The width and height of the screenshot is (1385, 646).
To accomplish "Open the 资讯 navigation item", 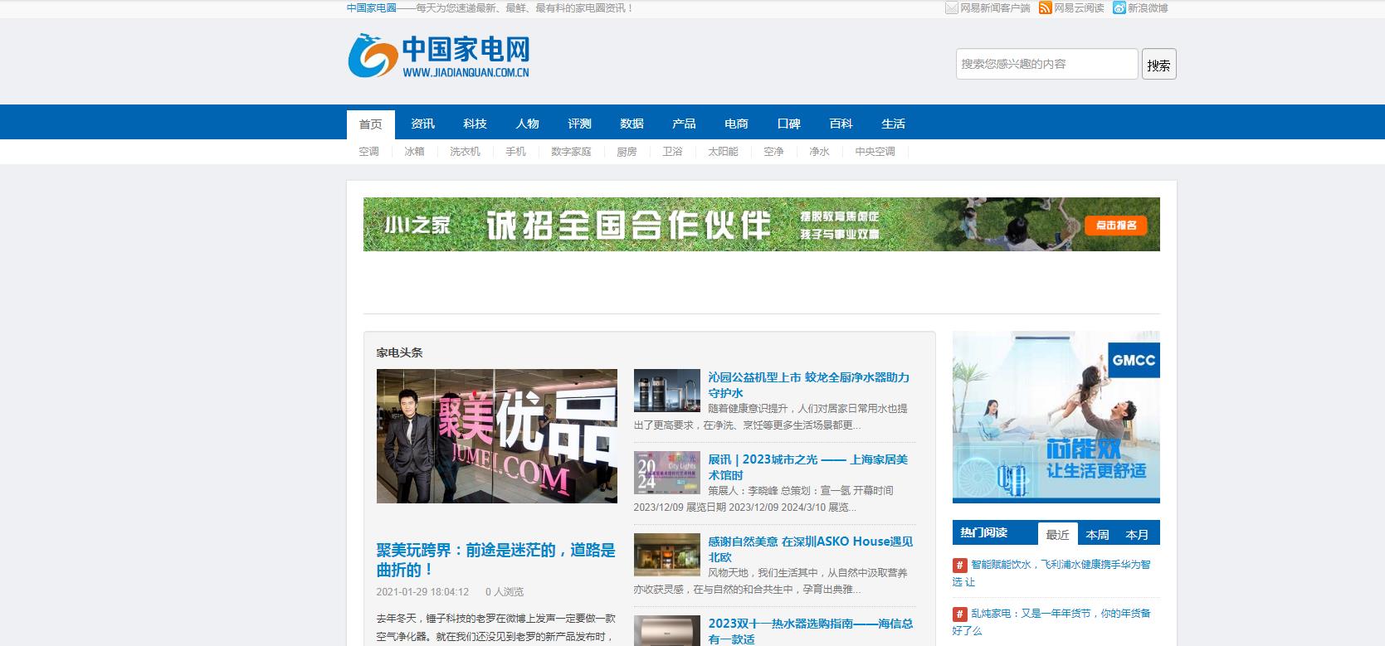I will click(x=422, y=124).
